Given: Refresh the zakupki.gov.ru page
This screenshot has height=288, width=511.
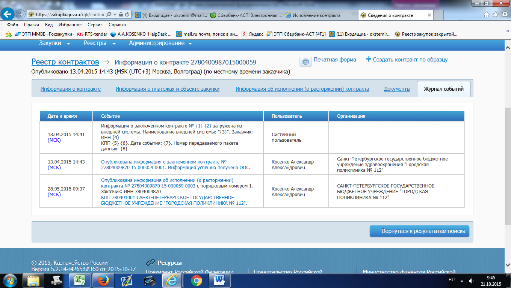Looking at the screenshot, I should (127, 15).
